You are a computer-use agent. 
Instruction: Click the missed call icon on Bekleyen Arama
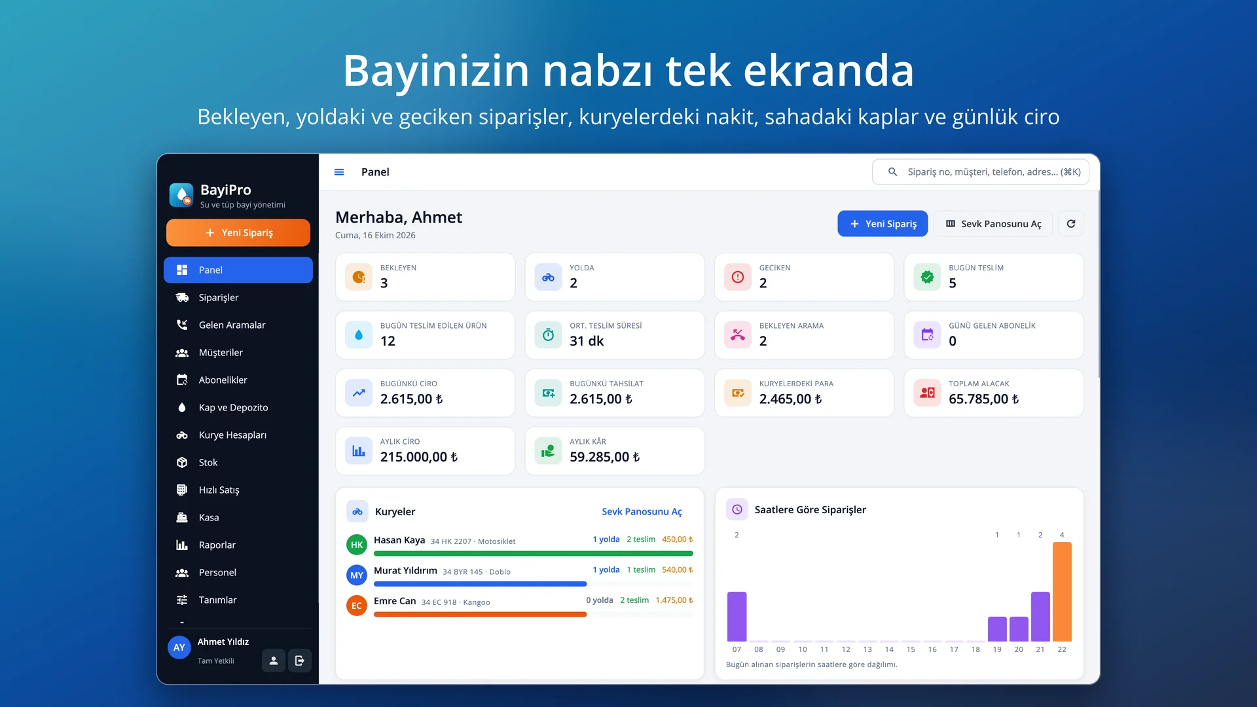738,335
